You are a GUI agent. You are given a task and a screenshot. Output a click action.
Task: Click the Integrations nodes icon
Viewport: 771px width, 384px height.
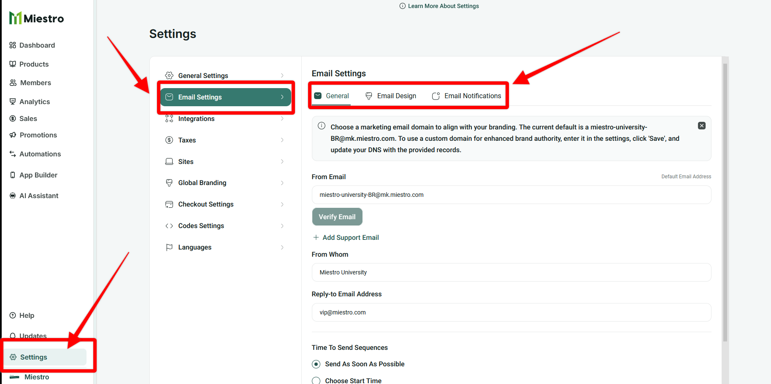click(169, 118)
